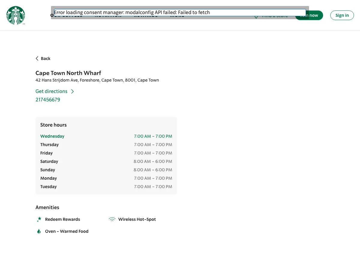Select the Thursday row label
Screen dimensions: 360x270
[x=49, y=145]
